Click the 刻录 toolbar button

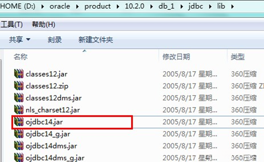54,40
